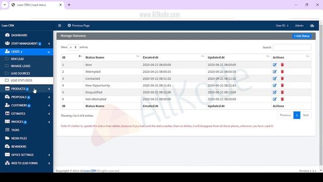Click the Products box icon
323x182 pixels.
[x=7, y=88]
